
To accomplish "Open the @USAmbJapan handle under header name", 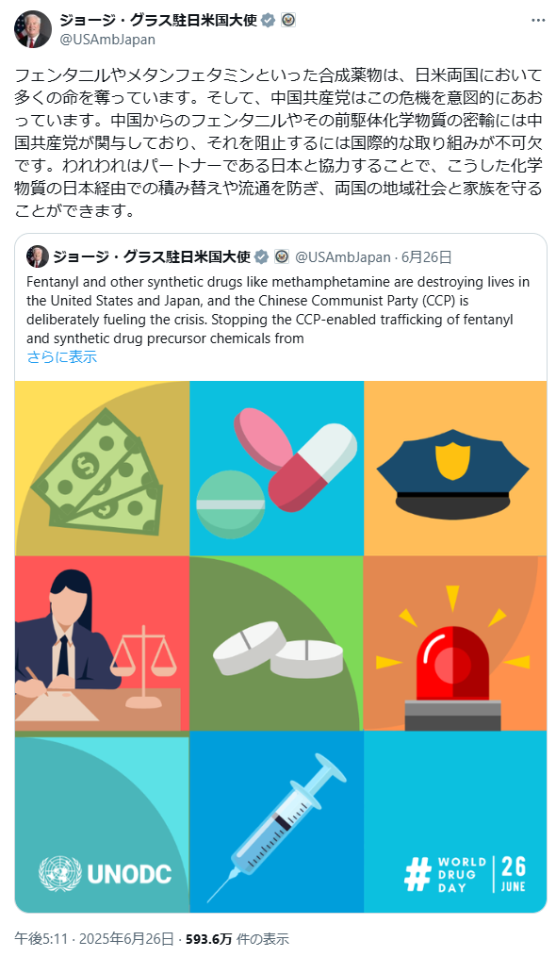I will point(107,39).
